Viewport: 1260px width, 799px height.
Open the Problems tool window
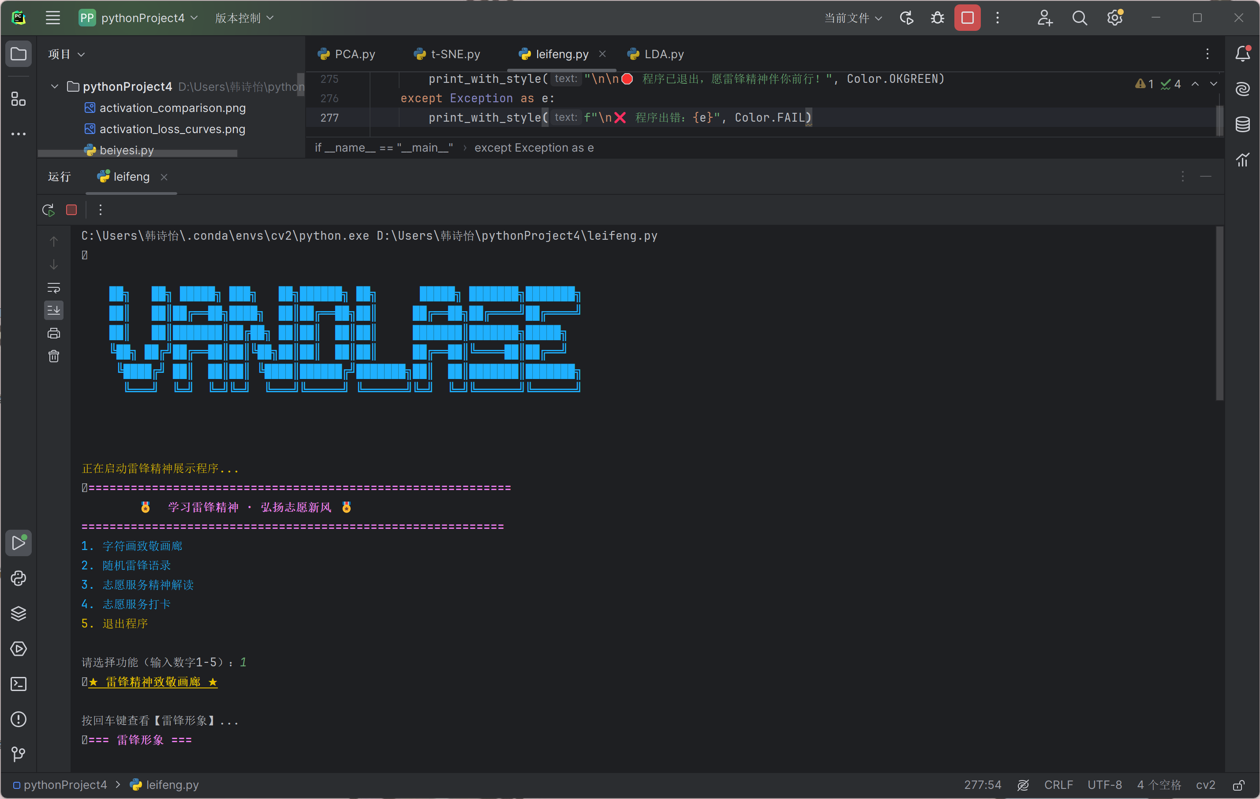19,719
